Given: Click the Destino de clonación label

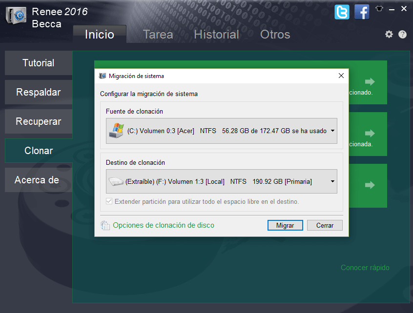Looking at the screenshot, I should [x=135, y=162].
